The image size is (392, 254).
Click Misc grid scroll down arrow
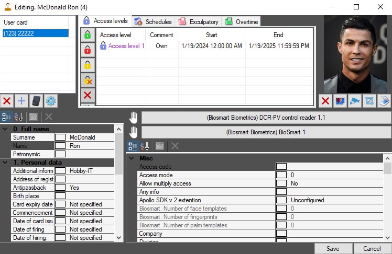click(x=387, y=238)
